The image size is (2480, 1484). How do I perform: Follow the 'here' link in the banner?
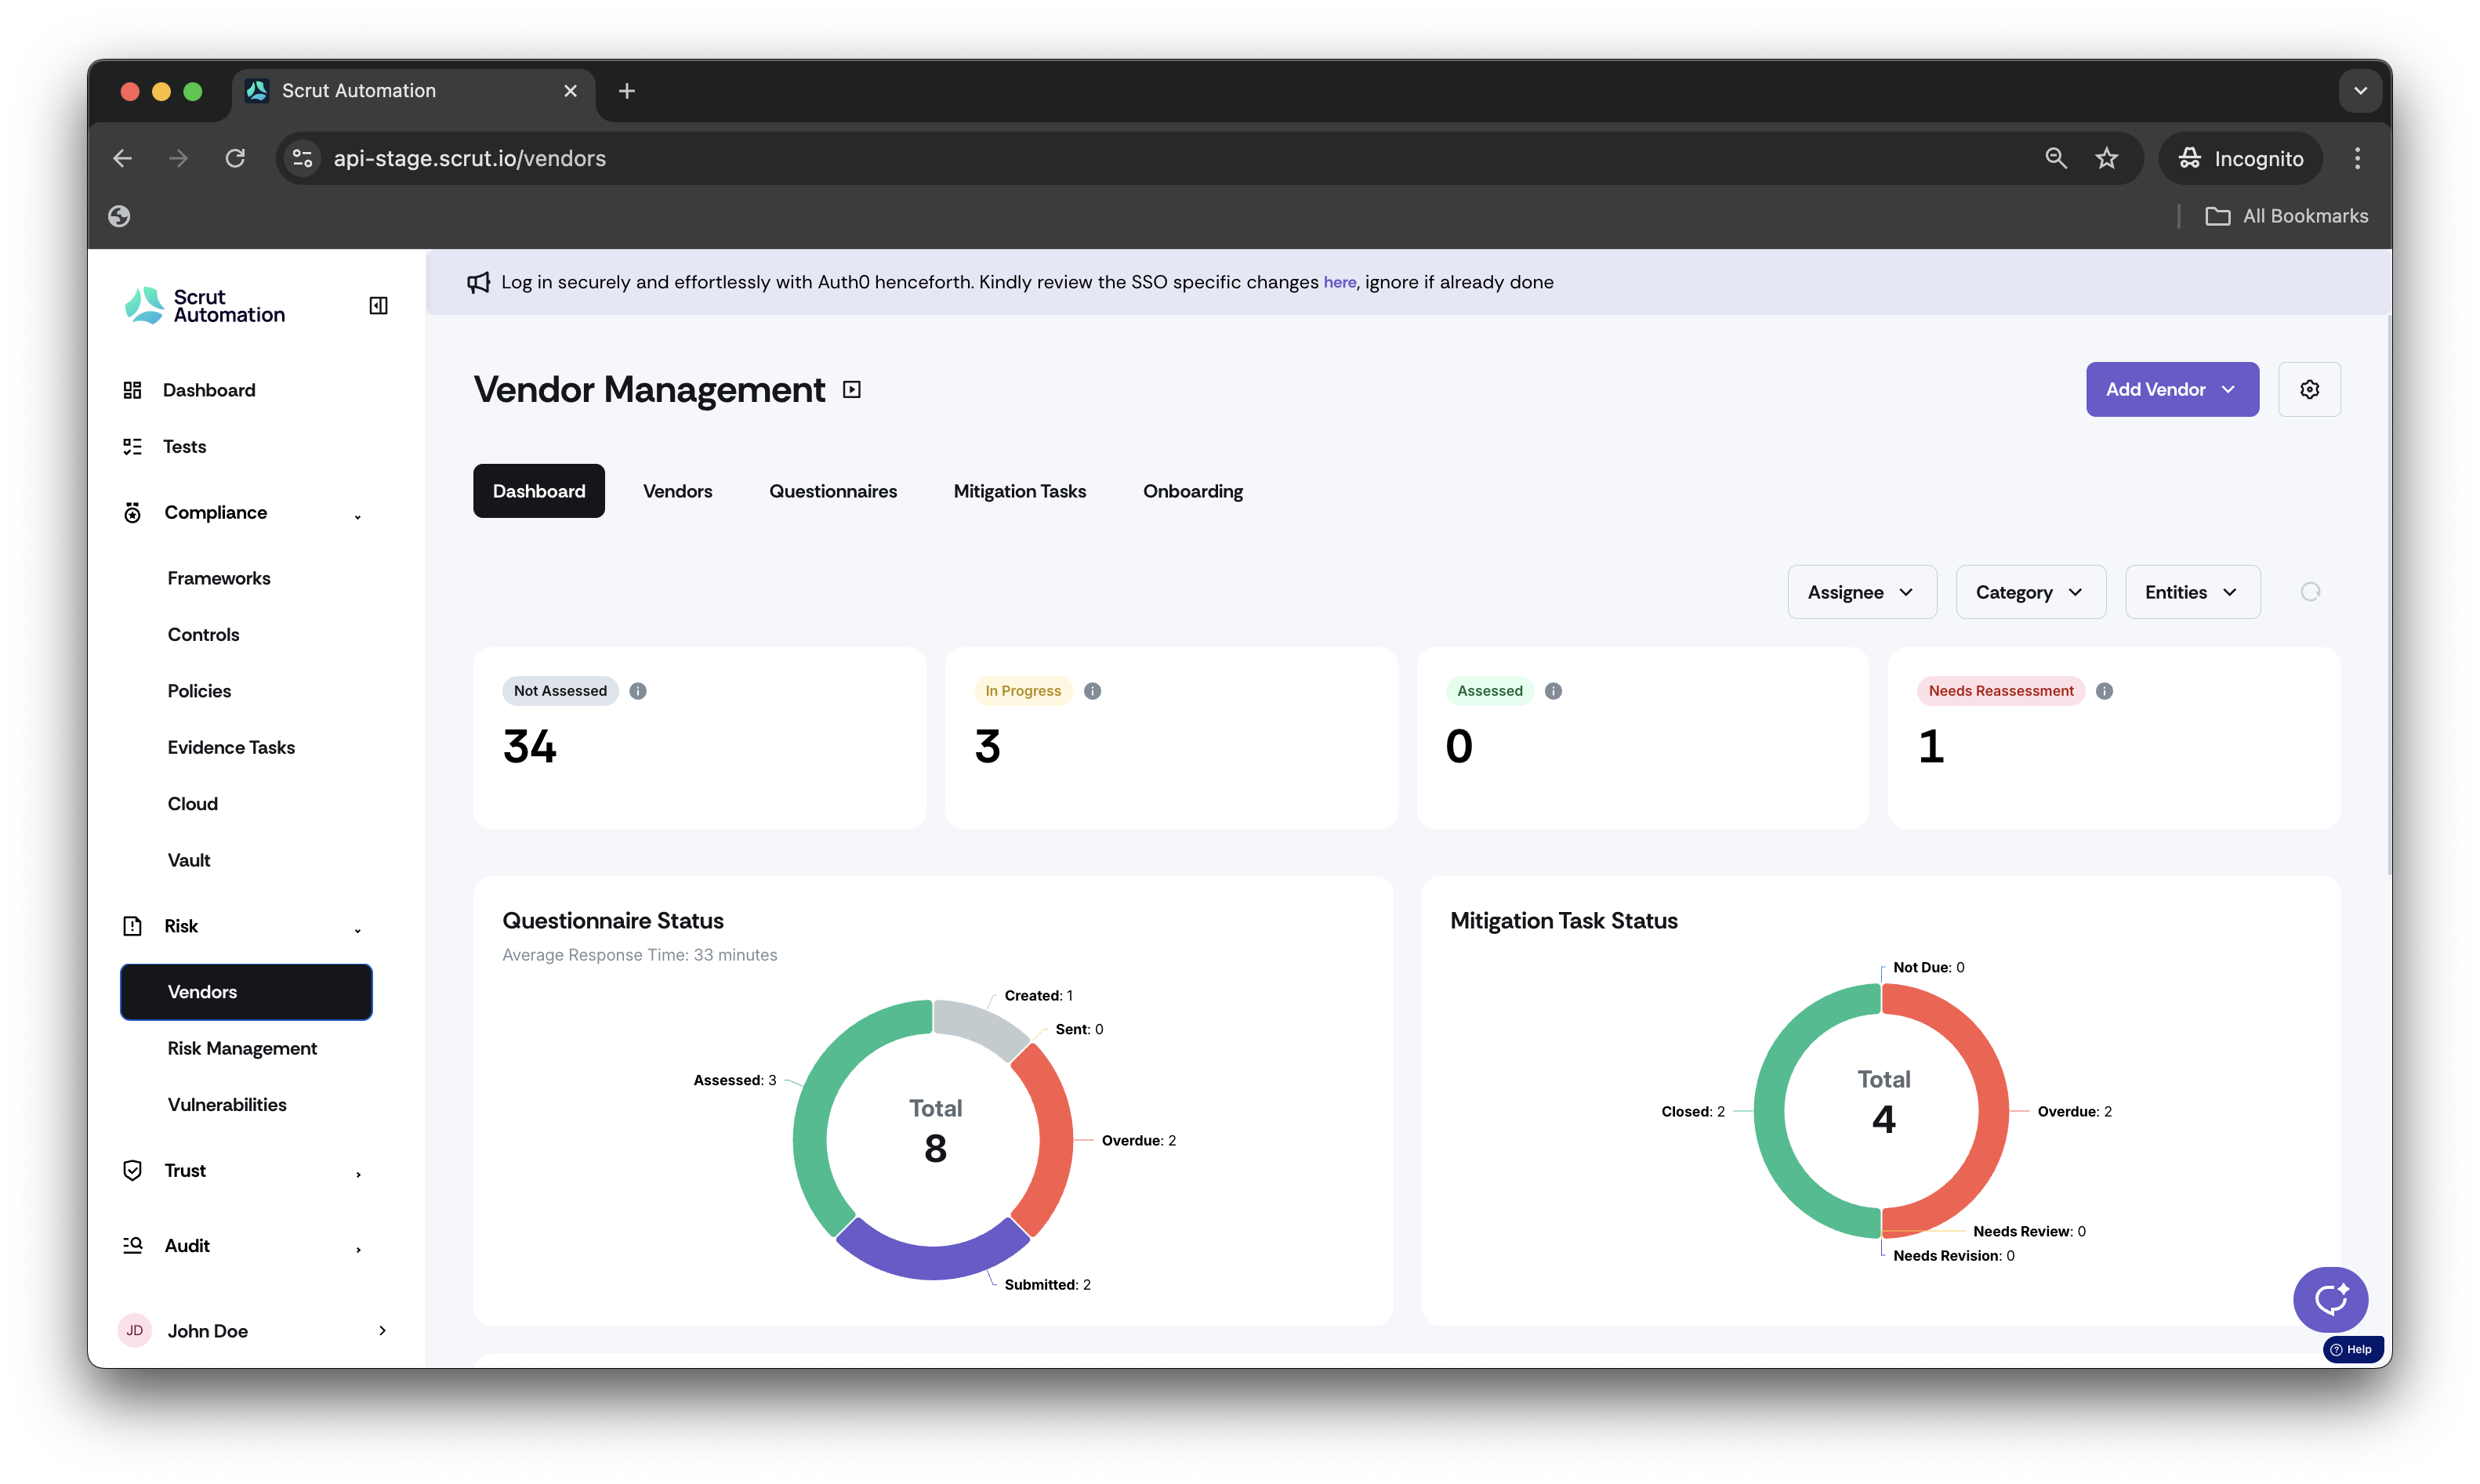point(1339,283)
